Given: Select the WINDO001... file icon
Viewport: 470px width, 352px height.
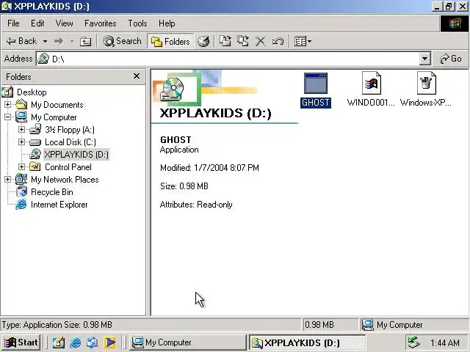Looking at the screenshot, I should click(371, 89).
